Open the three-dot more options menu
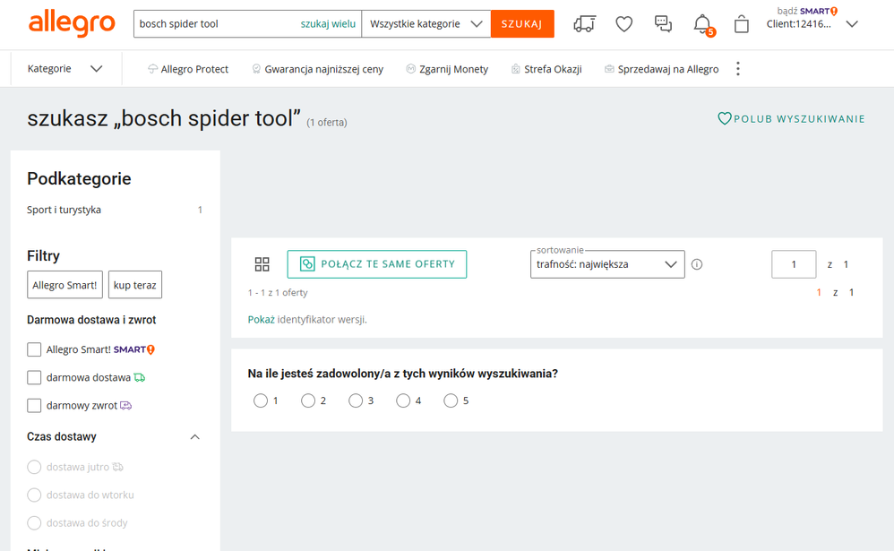This screenshot has height=551, width=894. 738,69
